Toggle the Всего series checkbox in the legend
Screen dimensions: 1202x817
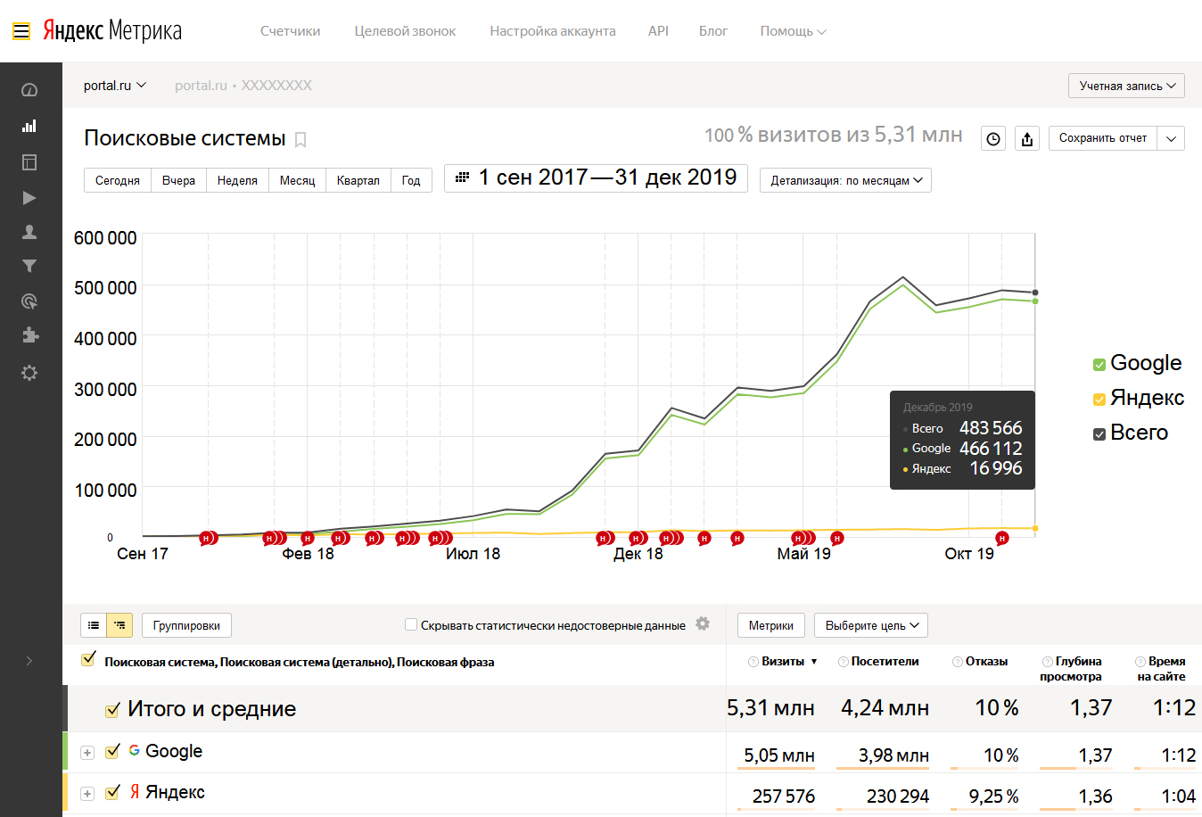point(1099,433)
